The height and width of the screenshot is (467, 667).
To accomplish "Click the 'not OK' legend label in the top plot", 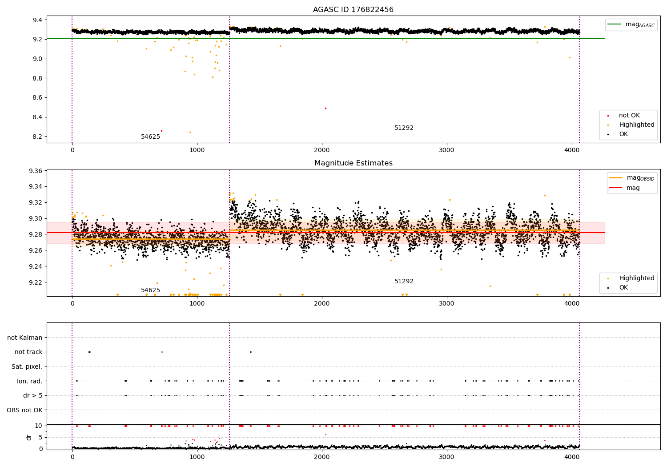I will click(629, 116).
